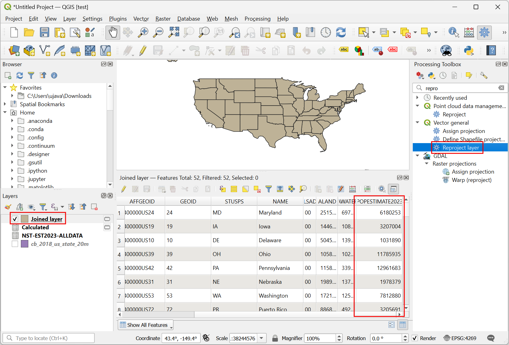Enable the cb_2018_us_state_20m layer checkbox
Screen dimensions: 509x345
click(x=15, y=244)
